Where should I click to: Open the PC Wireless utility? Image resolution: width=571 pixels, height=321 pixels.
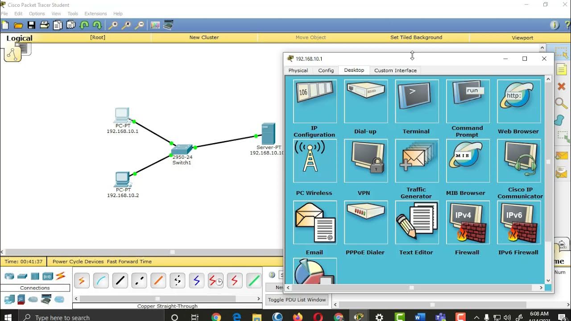(x=315, y=161)
